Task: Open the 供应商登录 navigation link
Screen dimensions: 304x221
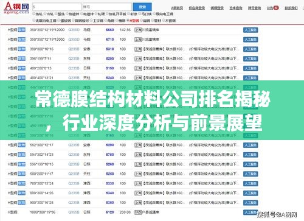Action: pos(196,8)
